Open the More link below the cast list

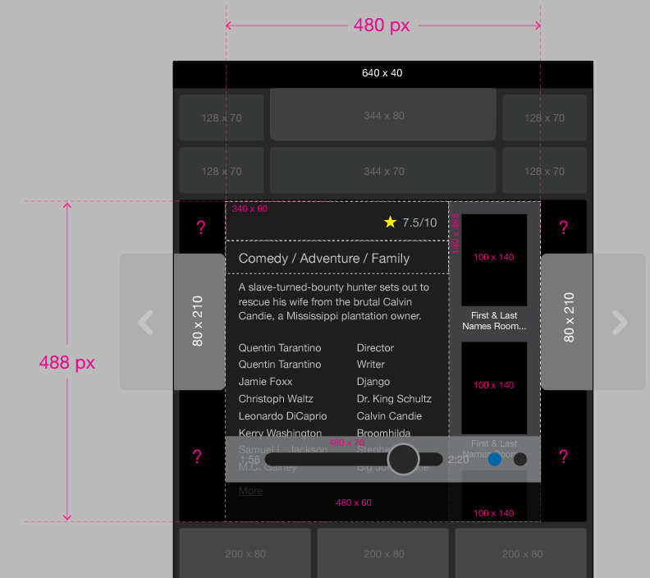pos(250,490)
